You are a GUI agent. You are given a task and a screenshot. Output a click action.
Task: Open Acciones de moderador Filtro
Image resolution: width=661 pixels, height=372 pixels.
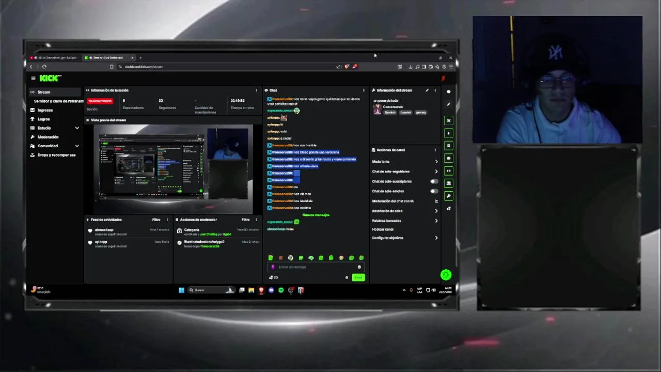pyautogui.click(x=245, y=220)
